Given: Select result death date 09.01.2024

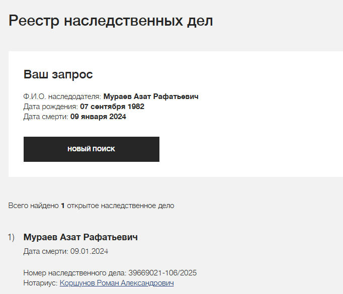Looking at the screenshot, I should (89, 251).
